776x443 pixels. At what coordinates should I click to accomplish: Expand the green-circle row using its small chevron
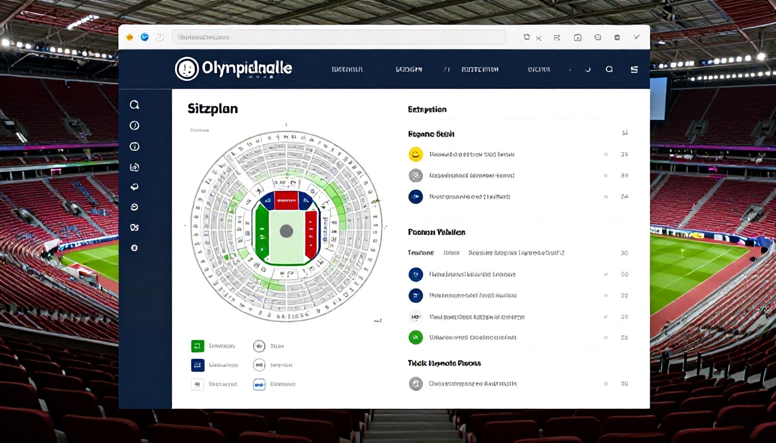(605, 338)
